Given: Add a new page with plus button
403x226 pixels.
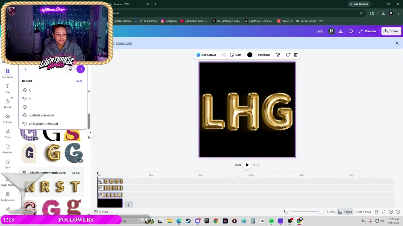Looking at the screenshot, I should pos(128,205).
